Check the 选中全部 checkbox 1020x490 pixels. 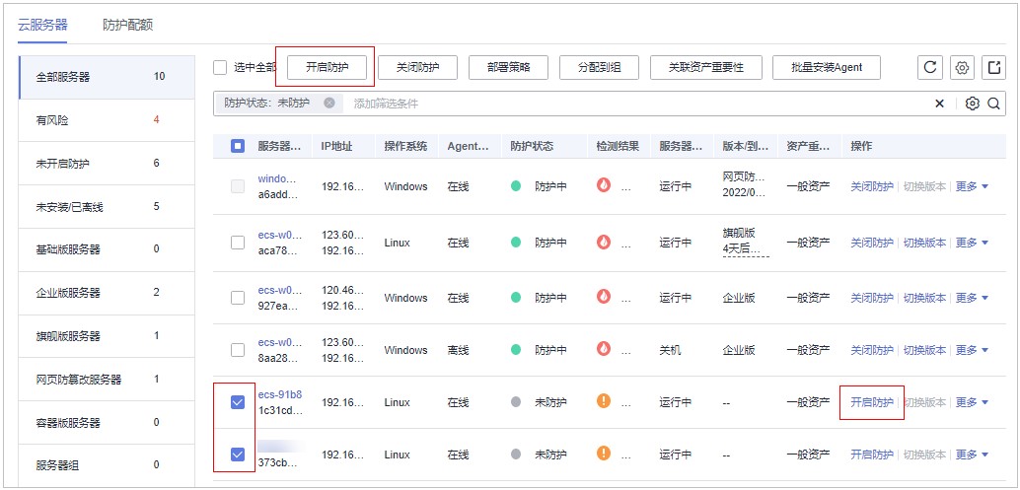(x=221, y=67)
